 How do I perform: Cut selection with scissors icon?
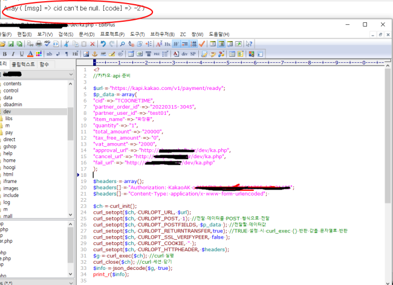[x=67, y=44]
